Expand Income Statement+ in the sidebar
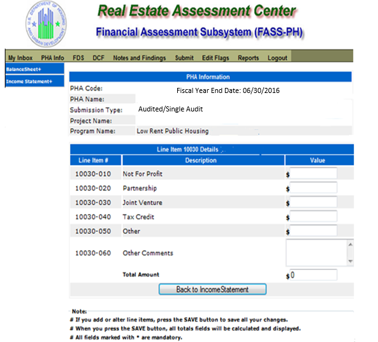Image resolution: width=378 pixels, height=342 pixels. pos(34,81)
